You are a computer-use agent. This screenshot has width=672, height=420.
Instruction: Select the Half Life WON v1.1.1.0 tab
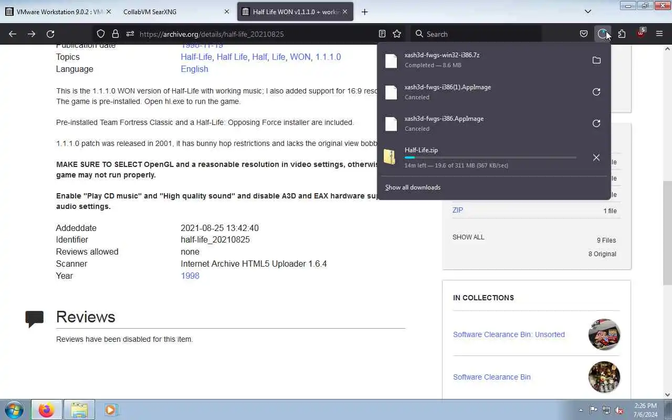click(295, 12)
